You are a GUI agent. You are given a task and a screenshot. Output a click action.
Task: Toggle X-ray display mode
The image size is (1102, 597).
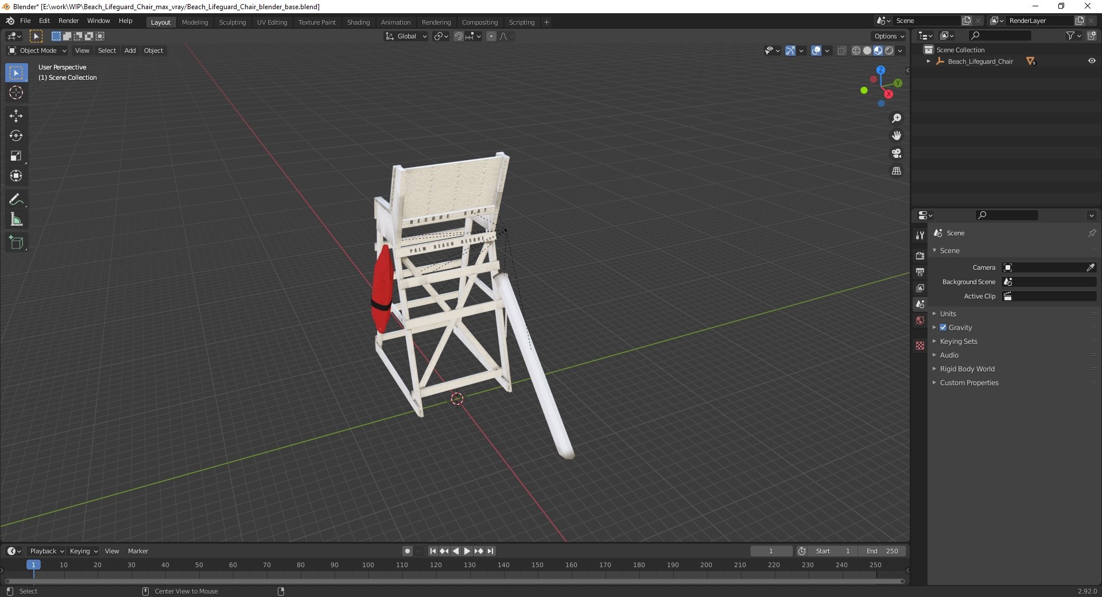(841, 51)
